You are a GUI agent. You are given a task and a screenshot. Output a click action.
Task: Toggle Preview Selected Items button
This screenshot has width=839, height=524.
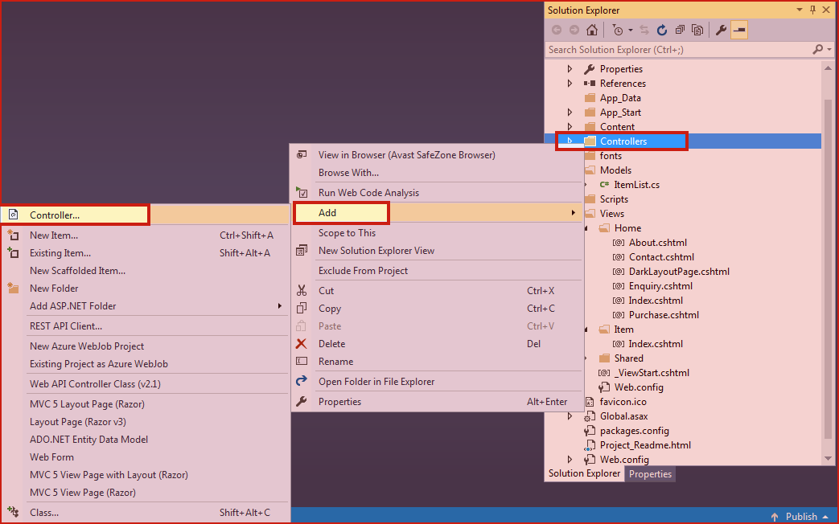pos(739,30)
